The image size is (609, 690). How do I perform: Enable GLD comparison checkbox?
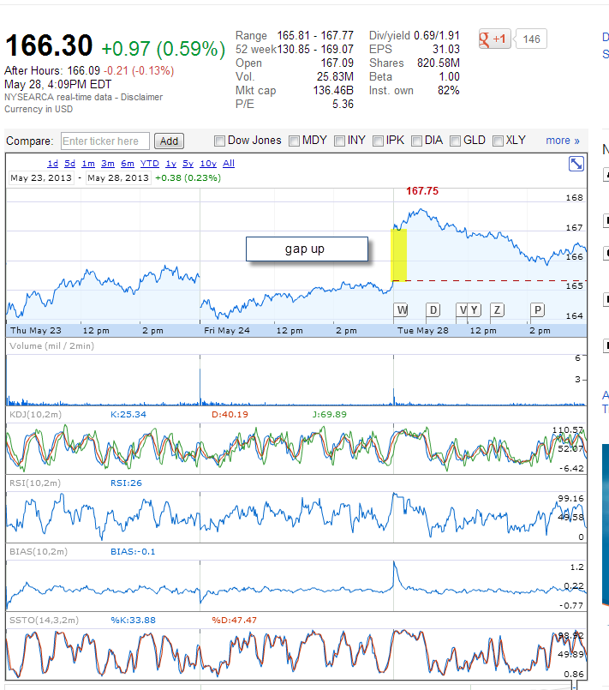click(x=455, y=141)
